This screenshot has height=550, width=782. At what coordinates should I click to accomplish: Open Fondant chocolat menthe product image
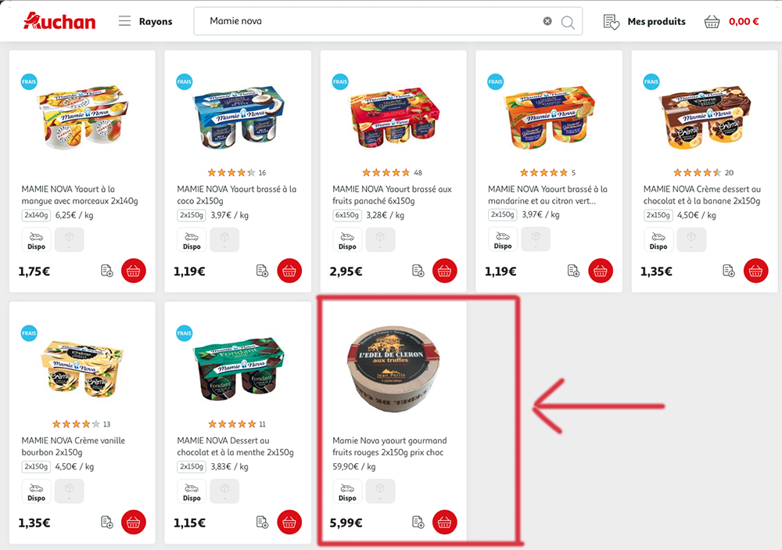(239, 369)
